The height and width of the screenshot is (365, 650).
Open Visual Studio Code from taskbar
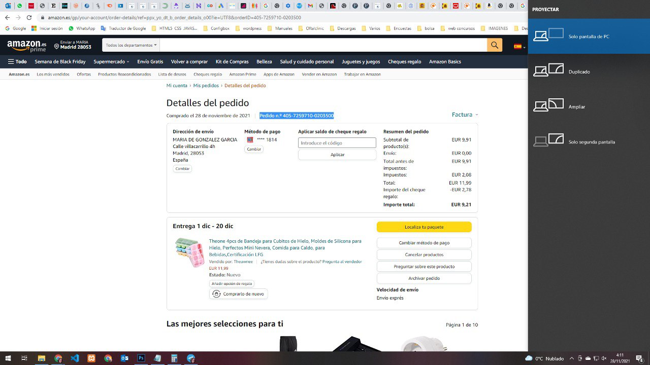click(x=75, y=358)
